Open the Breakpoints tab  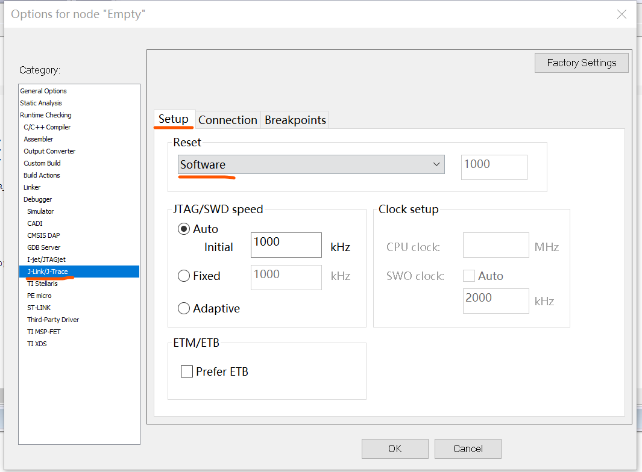pos(295,120)
